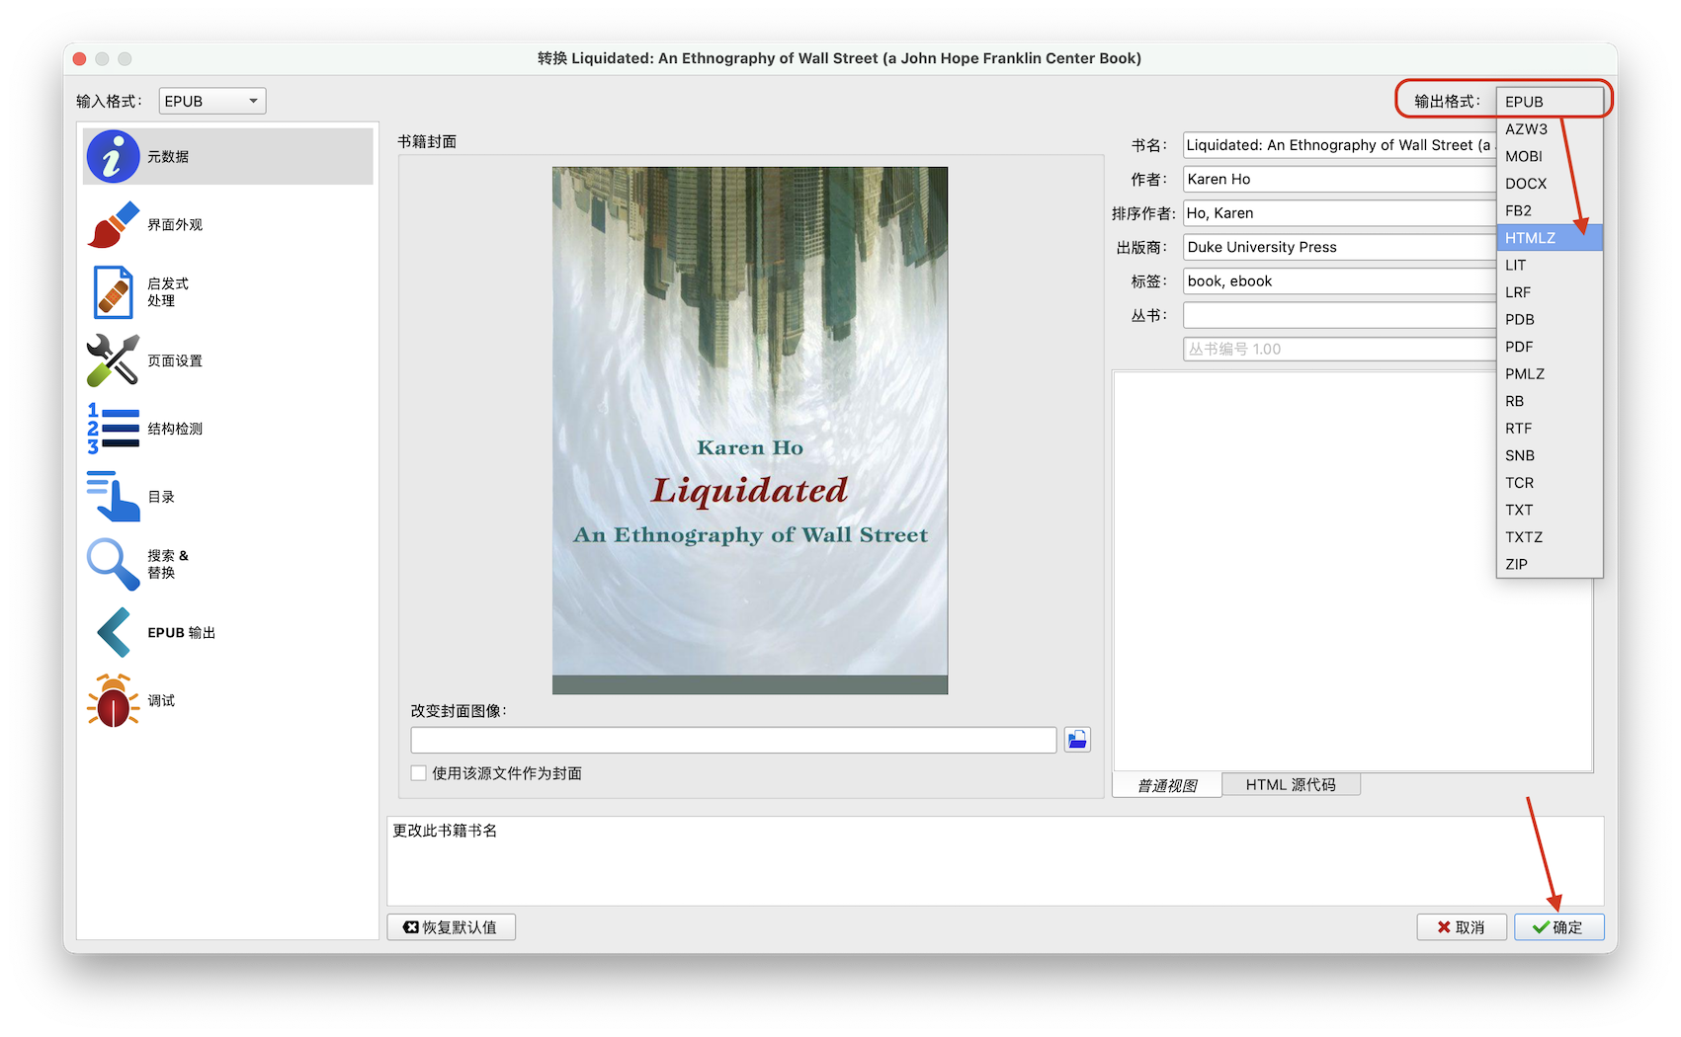Select the 目录 table of contents icon

(112, 496)
